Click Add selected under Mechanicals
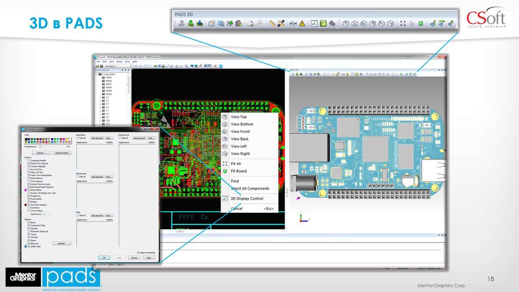519x292 pixels. pos(97,177)
